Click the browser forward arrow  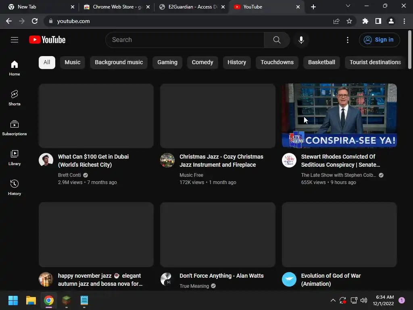coord(22,21)
